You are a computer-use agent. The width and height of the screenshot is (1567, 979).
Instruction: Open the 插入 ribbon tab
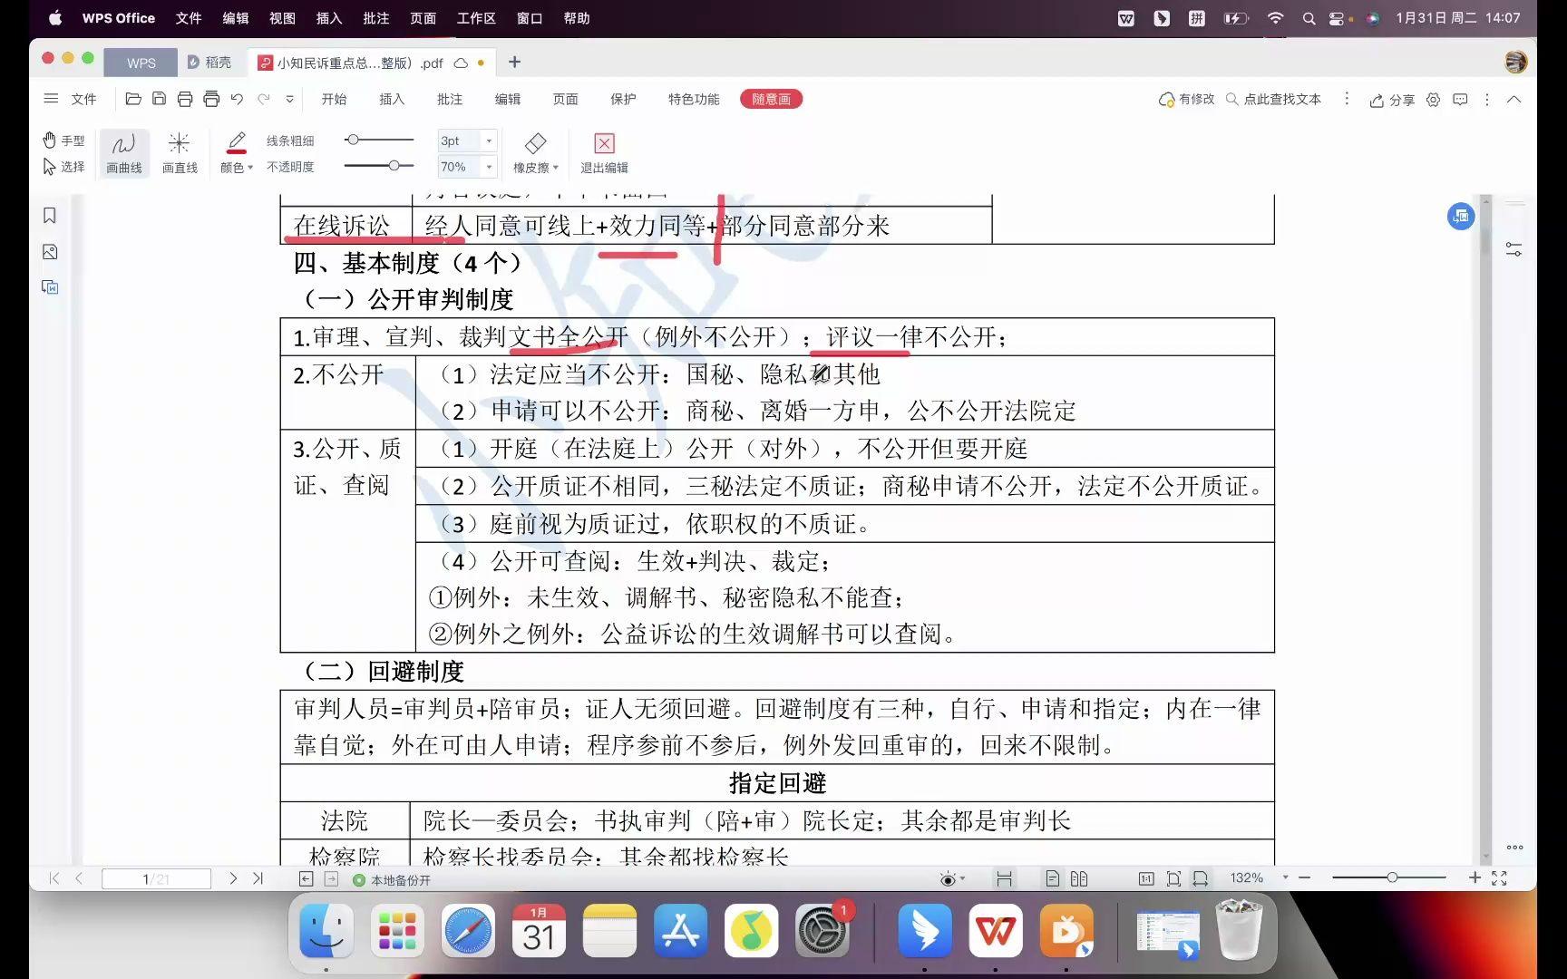click(x=392, y=99)
